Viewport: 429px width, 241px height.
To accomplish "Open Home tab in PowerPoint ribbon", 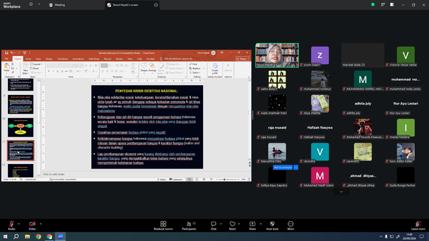I will coord(18,59).
